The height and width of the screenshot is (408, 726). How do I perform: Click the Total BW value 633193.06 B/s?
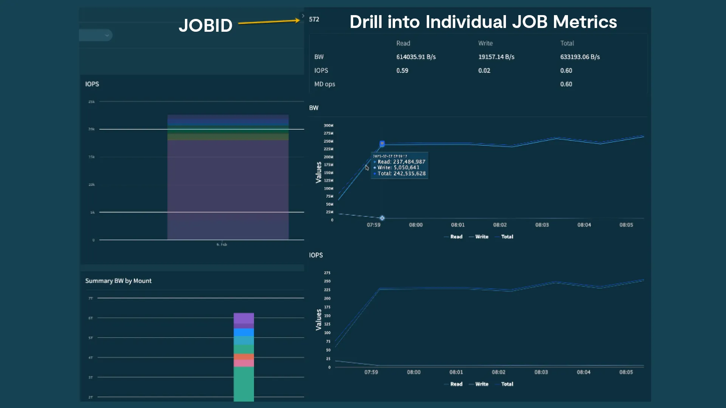[580, 57]
